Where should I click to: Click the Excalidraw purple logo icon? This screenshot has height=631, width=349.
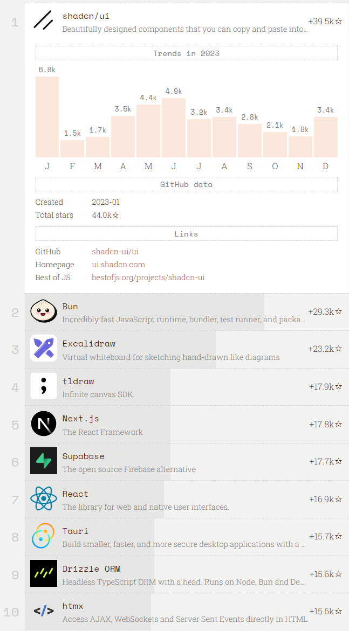44,348
